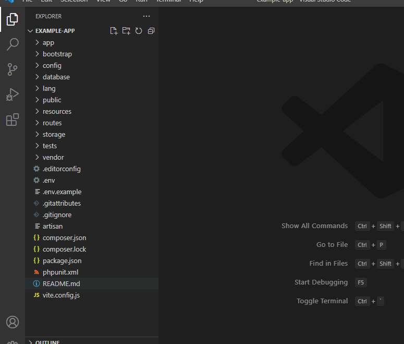Open the Source Control view
The image size is (404, 344).
[13, 69]
